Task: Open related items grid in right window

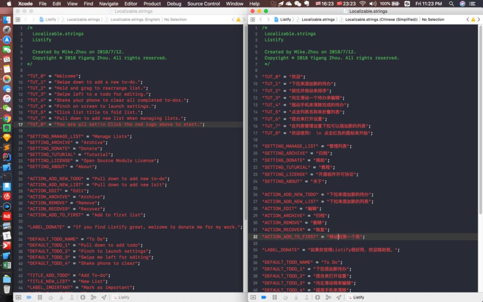Action: [x=253, y=19]
